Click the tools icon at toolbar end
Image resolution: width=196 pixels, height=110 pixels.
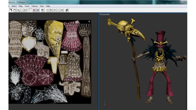67,10
